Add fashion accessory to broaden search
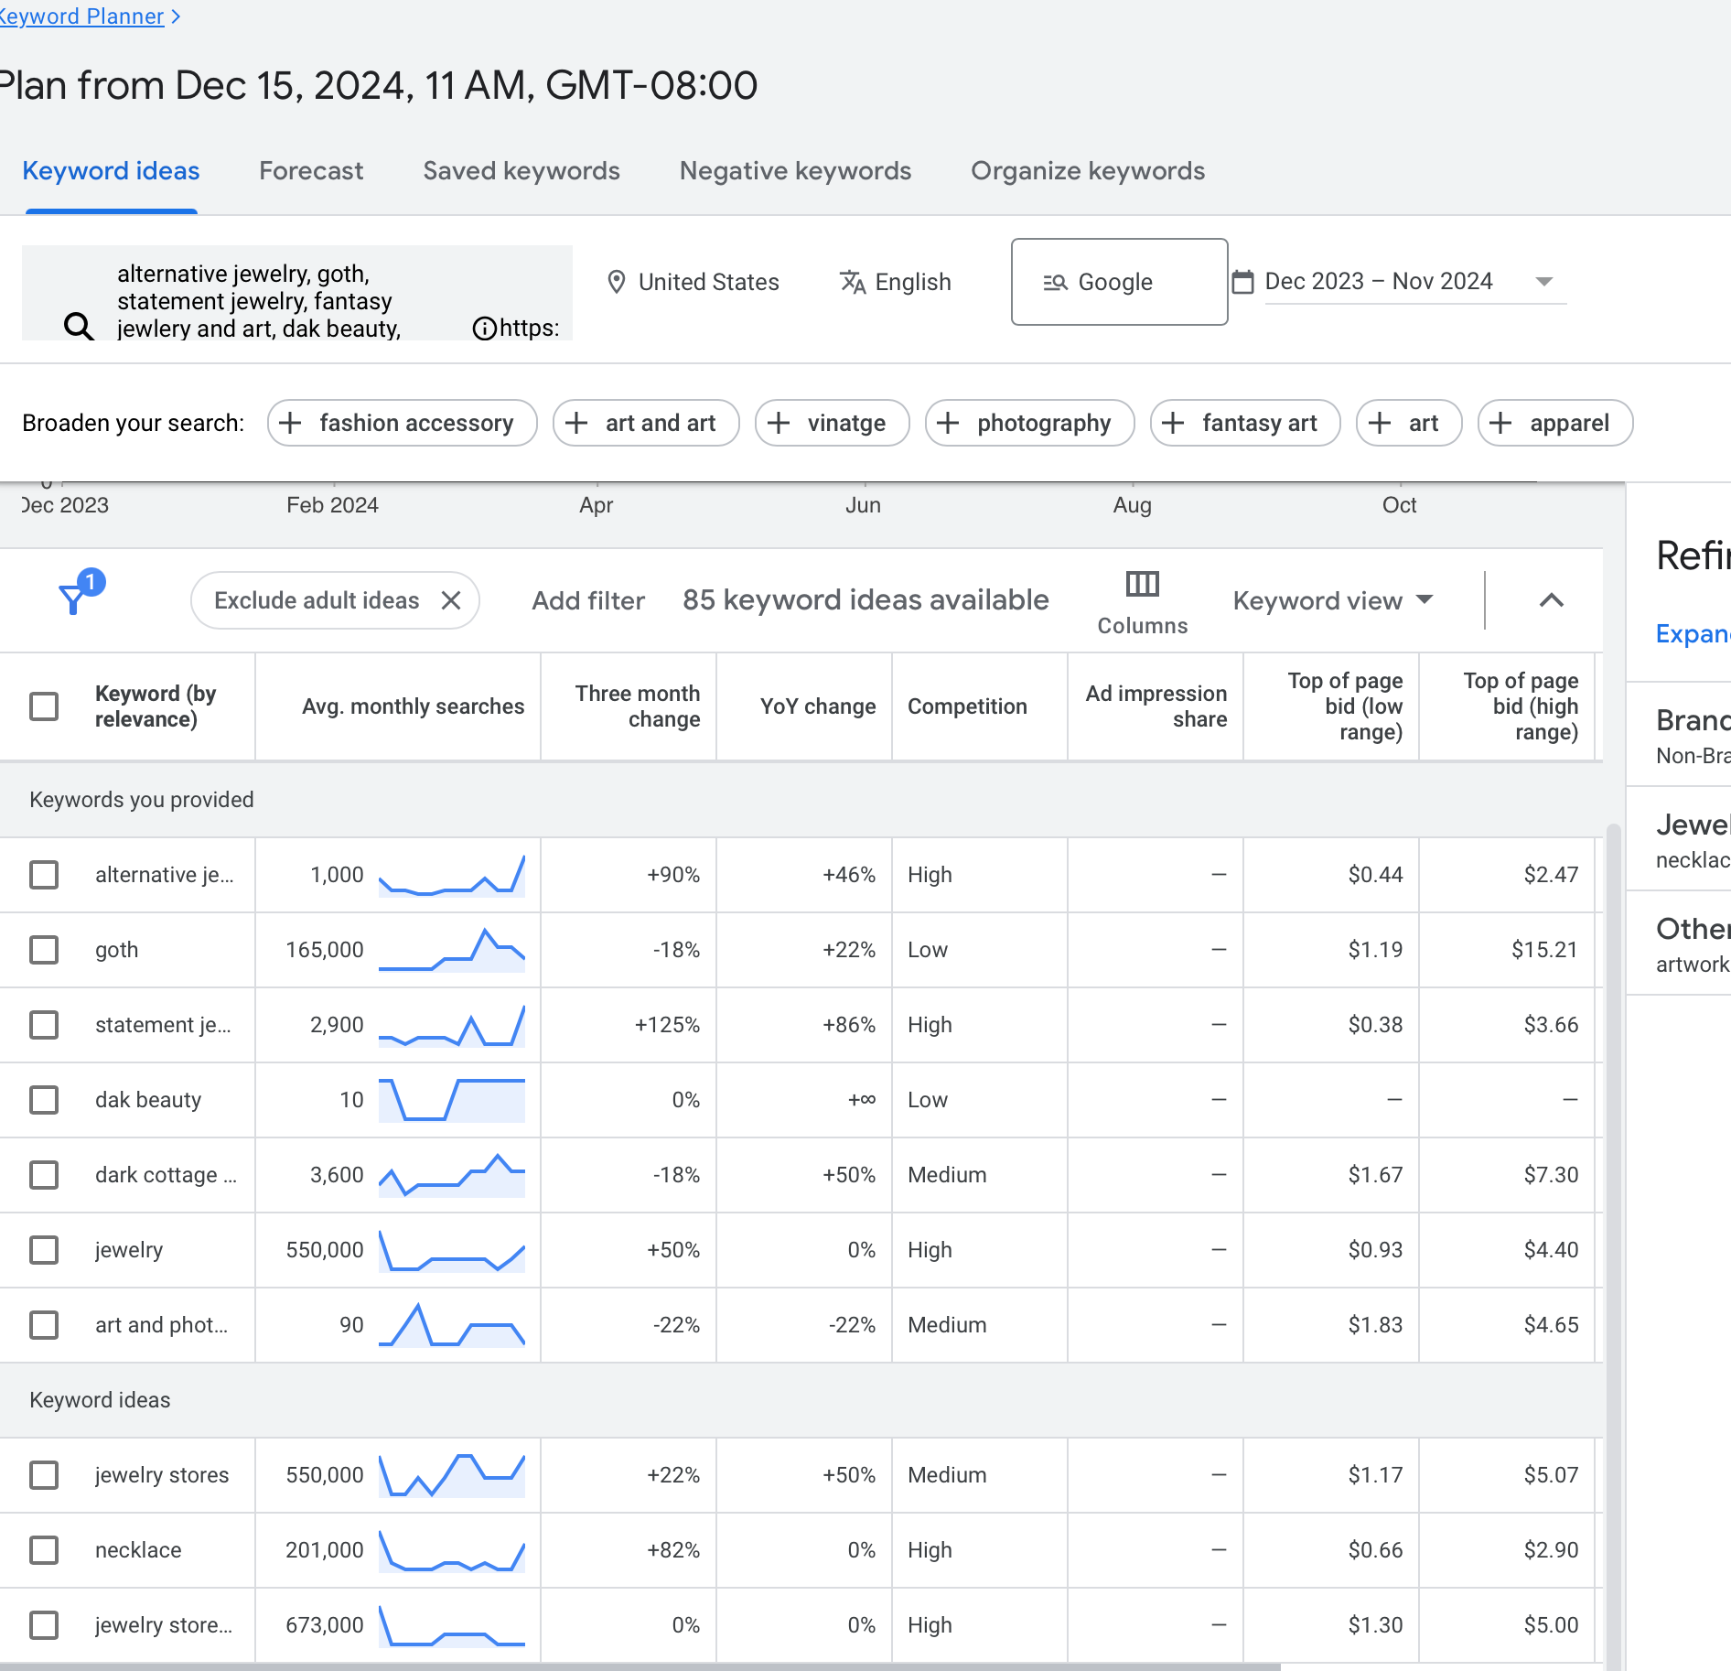The height and width of the screenshot is (1671, 1731). click(402, 423)
